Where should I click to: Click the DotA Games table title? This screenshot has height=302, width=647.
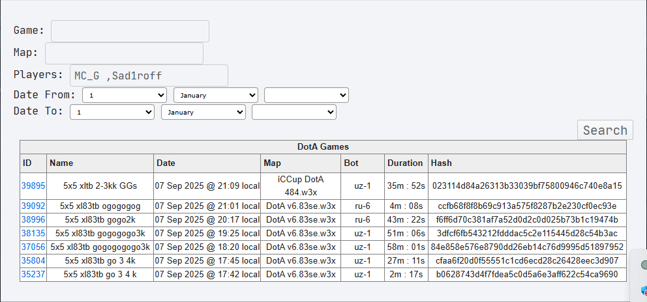323,146
